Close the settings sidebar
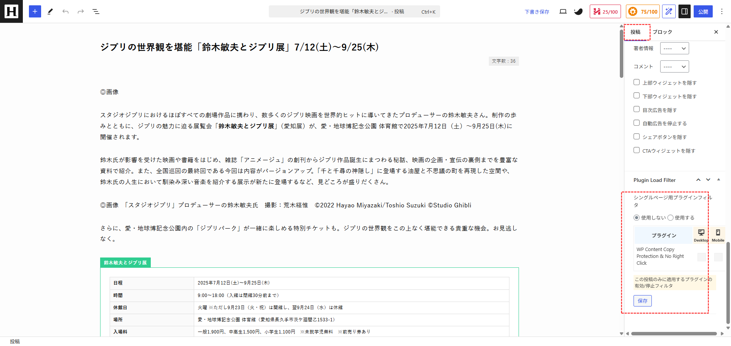Image resolution: width=731 pixels, height=346 pixels. [x=716, y=32]
